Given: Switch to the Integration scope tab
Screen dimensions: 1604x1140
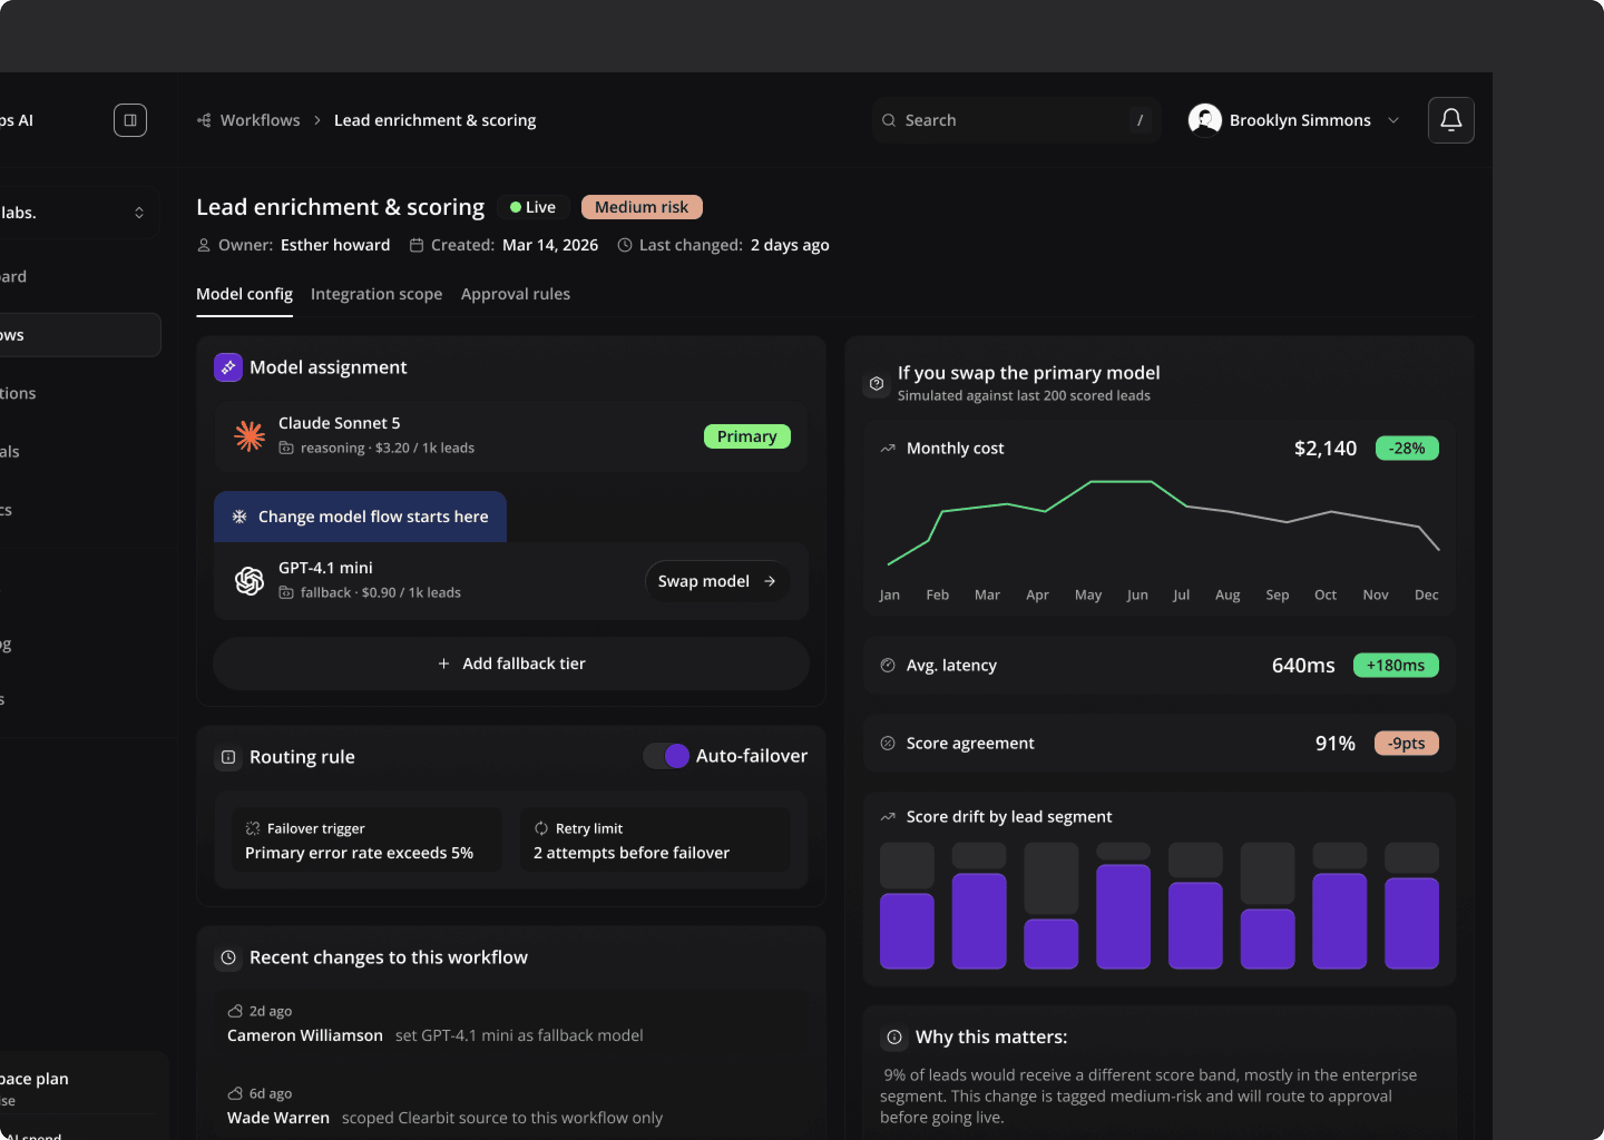Looking at the screenshot, I should tap(376, 293).
